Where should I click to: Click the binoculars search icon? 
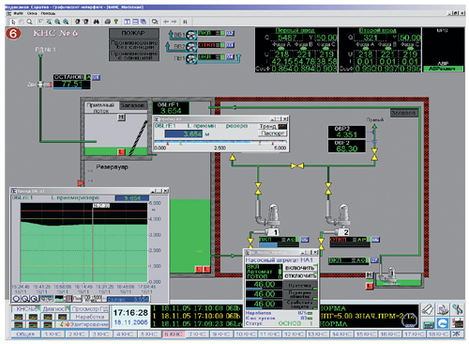tap(97, 22)
